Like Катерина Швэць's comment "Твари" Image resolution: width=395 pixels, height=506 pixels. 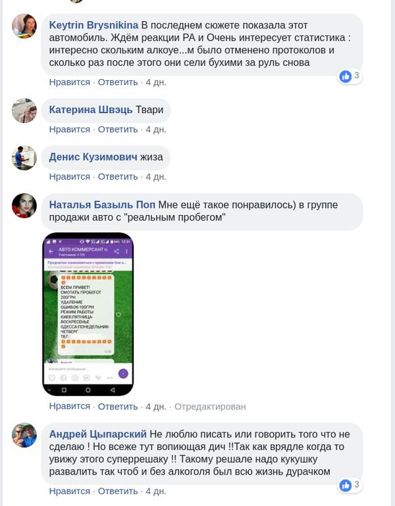point(69,130)
